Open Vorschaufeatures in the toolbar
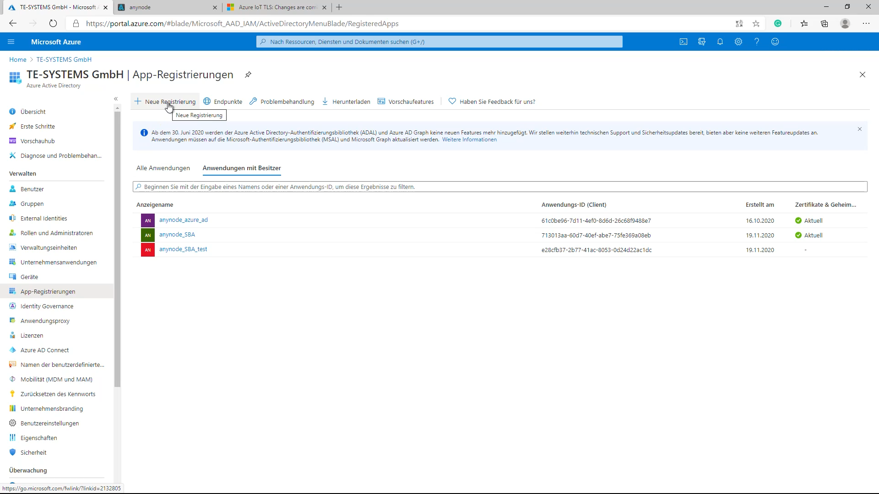 click(406, 102)
